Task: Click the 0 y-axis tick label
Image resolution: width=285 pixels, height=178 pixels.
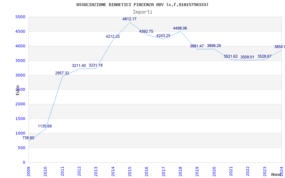Action: [24, 162]
